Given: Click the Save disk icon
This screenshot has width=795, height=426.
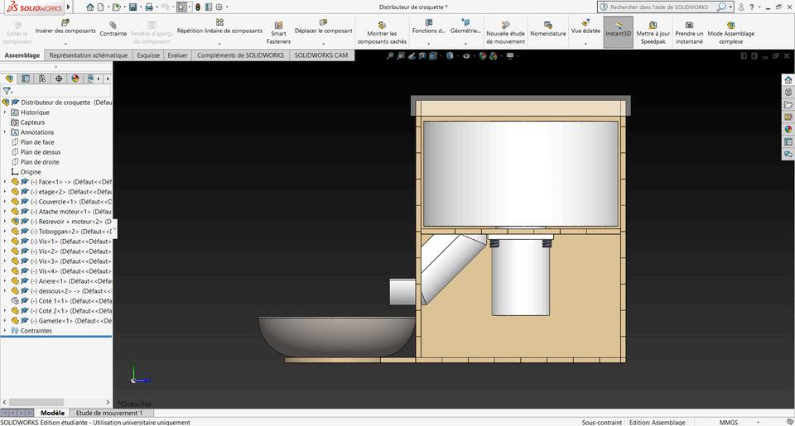Looking at the screenshot, I should click(132, 7).
